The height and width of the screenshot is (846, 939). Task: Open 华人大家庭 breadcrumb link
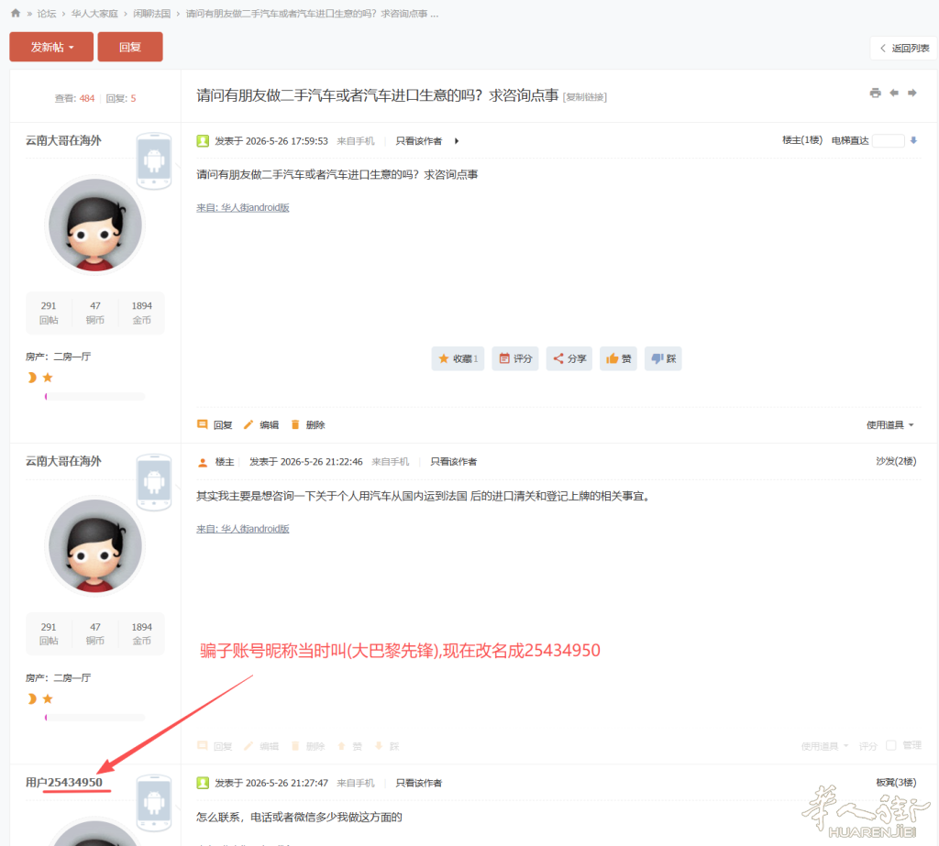click(x=94, y=13)
